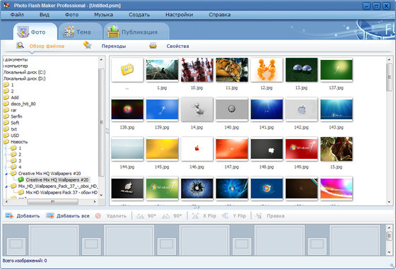Select the 1.jpg thumbnail
The width and height of the screenshot is (396, 269).
click(x=162, y=70)
